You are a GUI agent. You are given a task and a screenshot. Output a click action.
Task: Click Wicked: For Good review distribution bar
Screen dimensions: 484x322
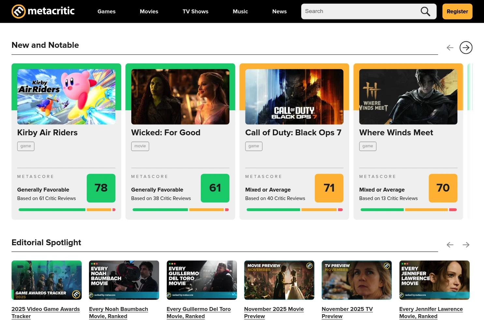tap(181, 210)
